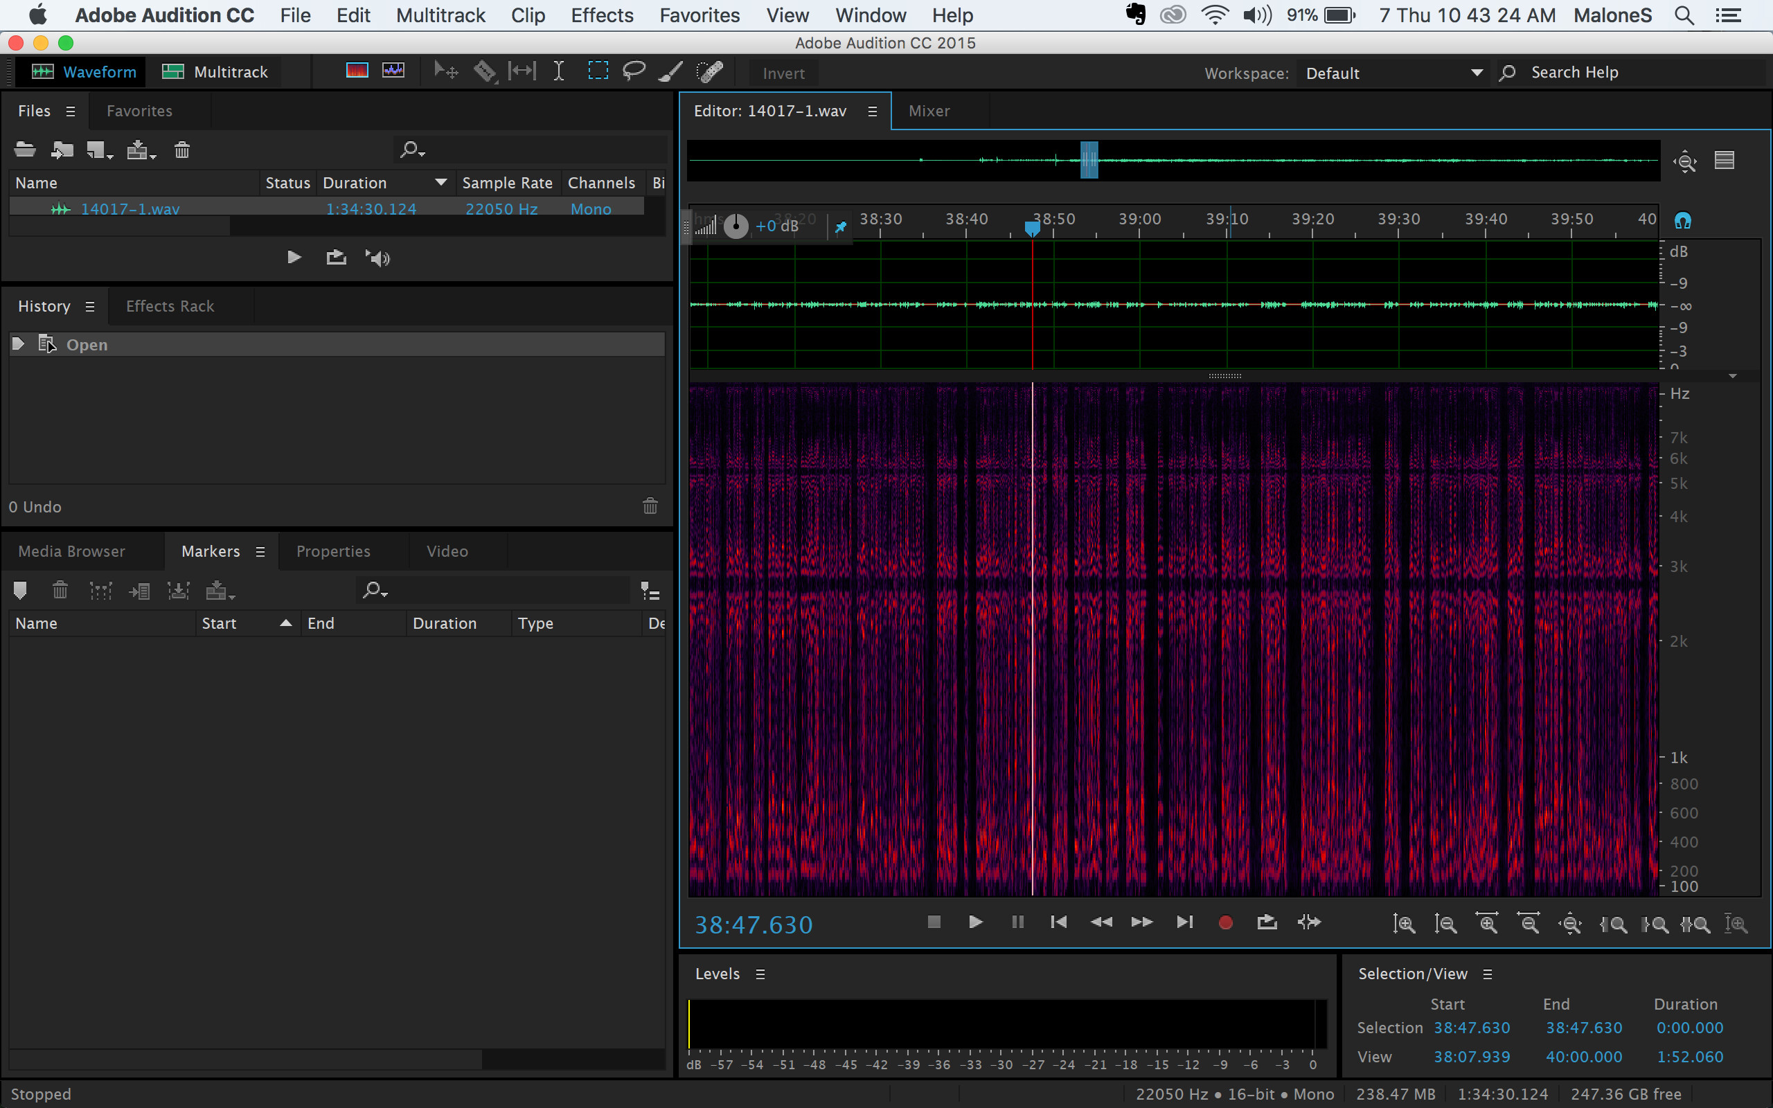Open Editor 14017-1.wav panel menu

click(x=872, y=111)
